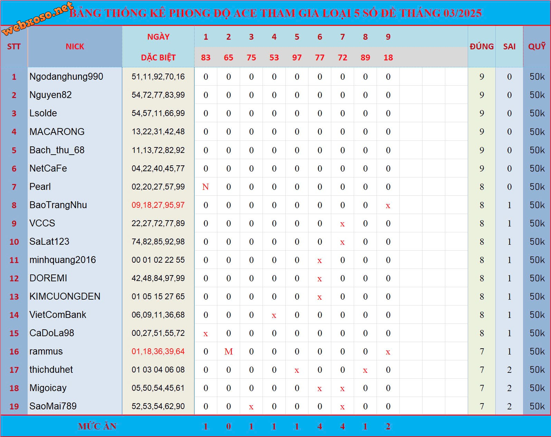
Task: Select nickname Ngodanghung990
Action: click(66, 77)
